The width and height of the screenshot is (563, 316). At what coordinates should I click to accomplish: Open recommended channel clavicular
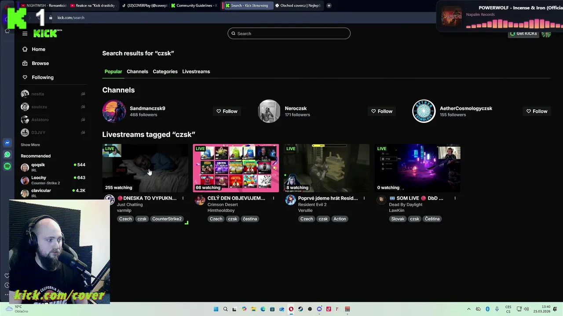[53, 193]
